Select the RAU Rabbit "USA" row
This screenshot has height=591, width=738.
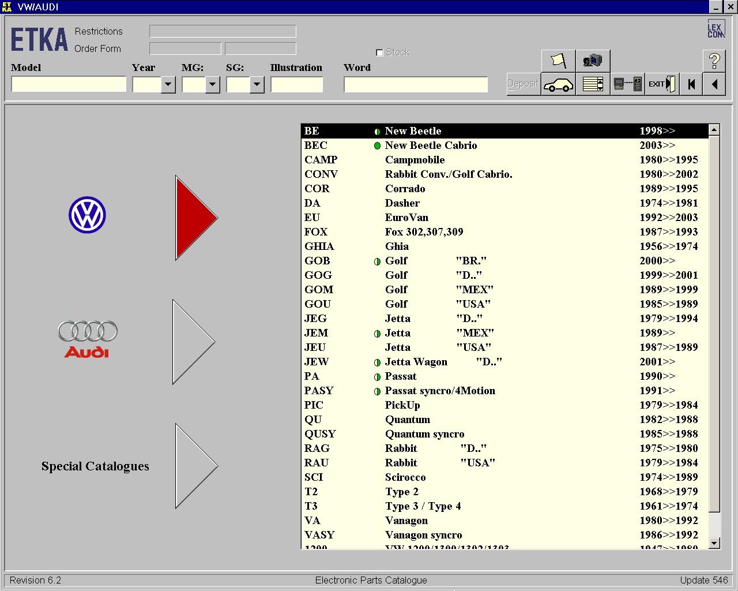(504, 463)
